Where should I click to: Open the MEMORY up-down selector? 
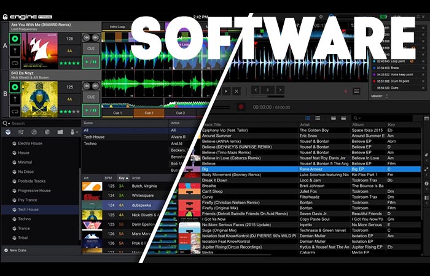click(386, 96)
